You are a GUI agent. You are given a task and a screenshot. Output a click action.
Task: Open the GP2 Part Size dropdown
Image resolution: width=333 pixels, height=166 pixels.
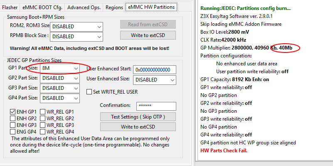(60, 78)
